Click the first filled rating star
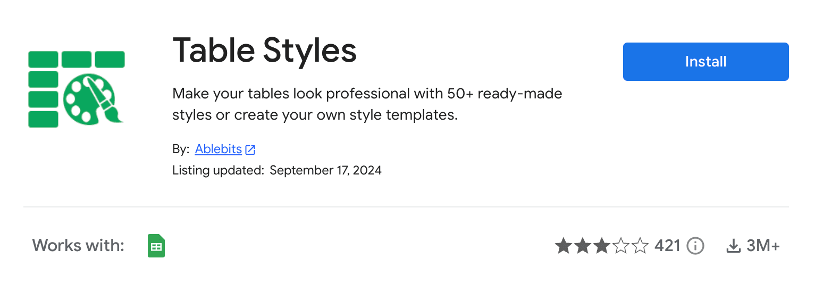Image resolution: width=823 pixels, height=300 pixels. (564, 246)
